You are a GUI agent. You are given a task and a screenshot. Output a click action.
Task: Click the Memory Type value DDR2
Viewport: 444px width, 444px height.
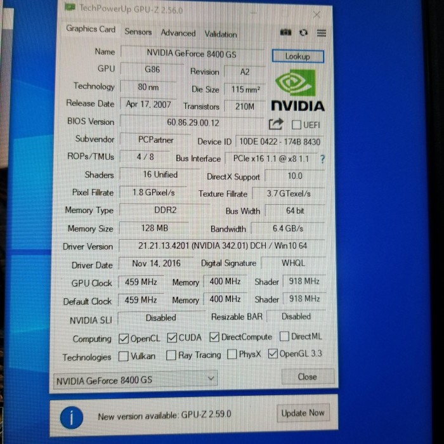(x=165, y=210)
